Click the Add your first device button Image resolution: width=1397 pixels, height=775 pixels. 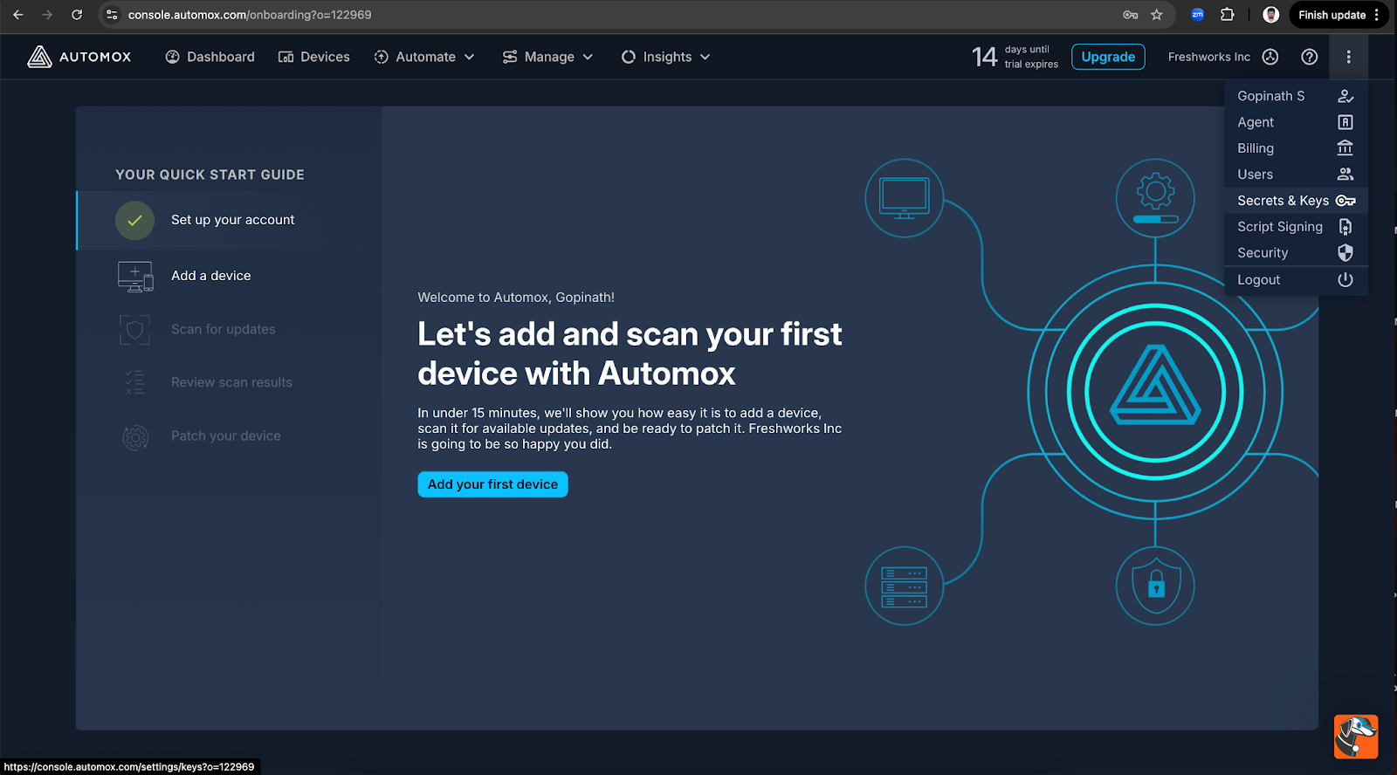[x=492, y=484]
